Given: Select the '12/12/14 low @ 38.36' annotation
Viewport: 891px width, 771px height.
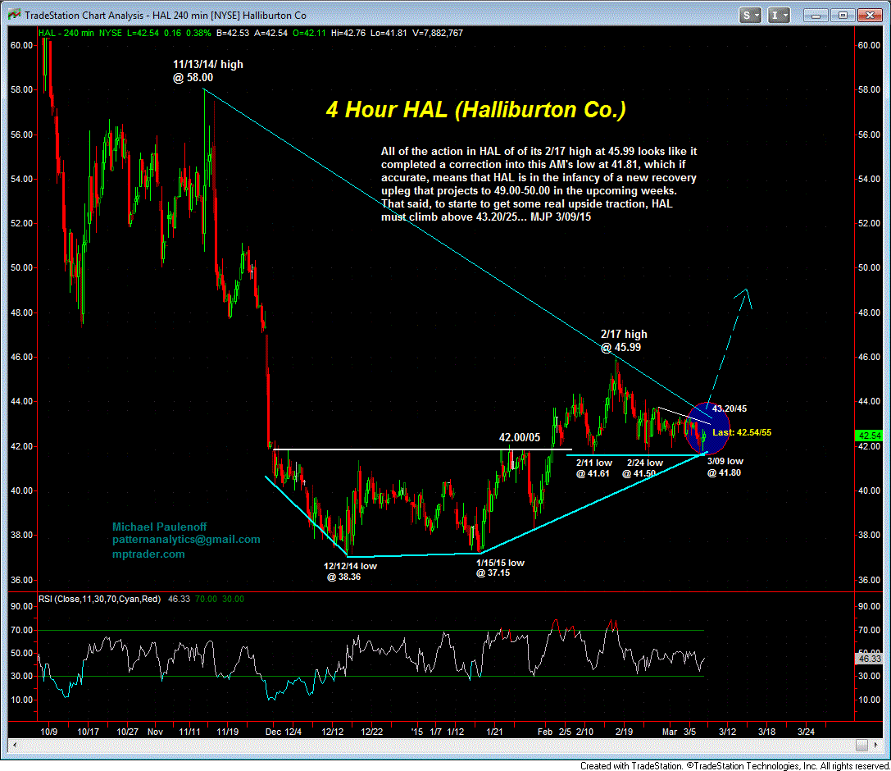Looking at the screenshot, I should point(350,572).
